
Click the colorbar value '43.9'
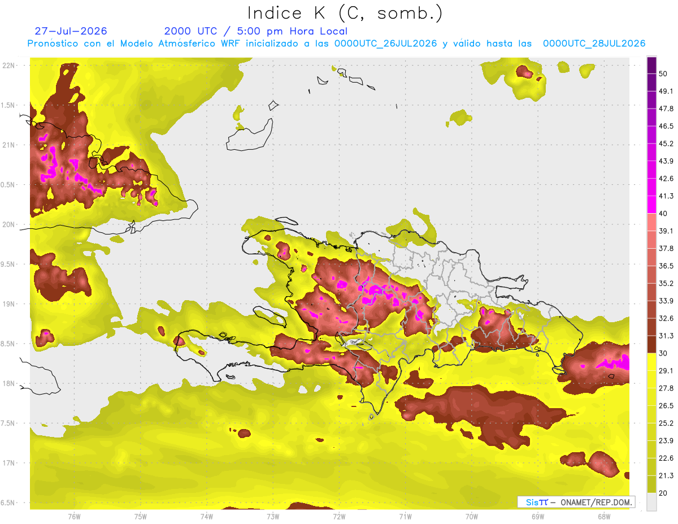666,161
